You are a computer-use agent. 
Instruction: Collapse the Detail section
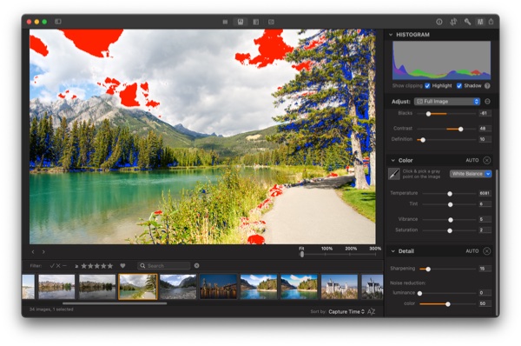(x=392, y=251)
